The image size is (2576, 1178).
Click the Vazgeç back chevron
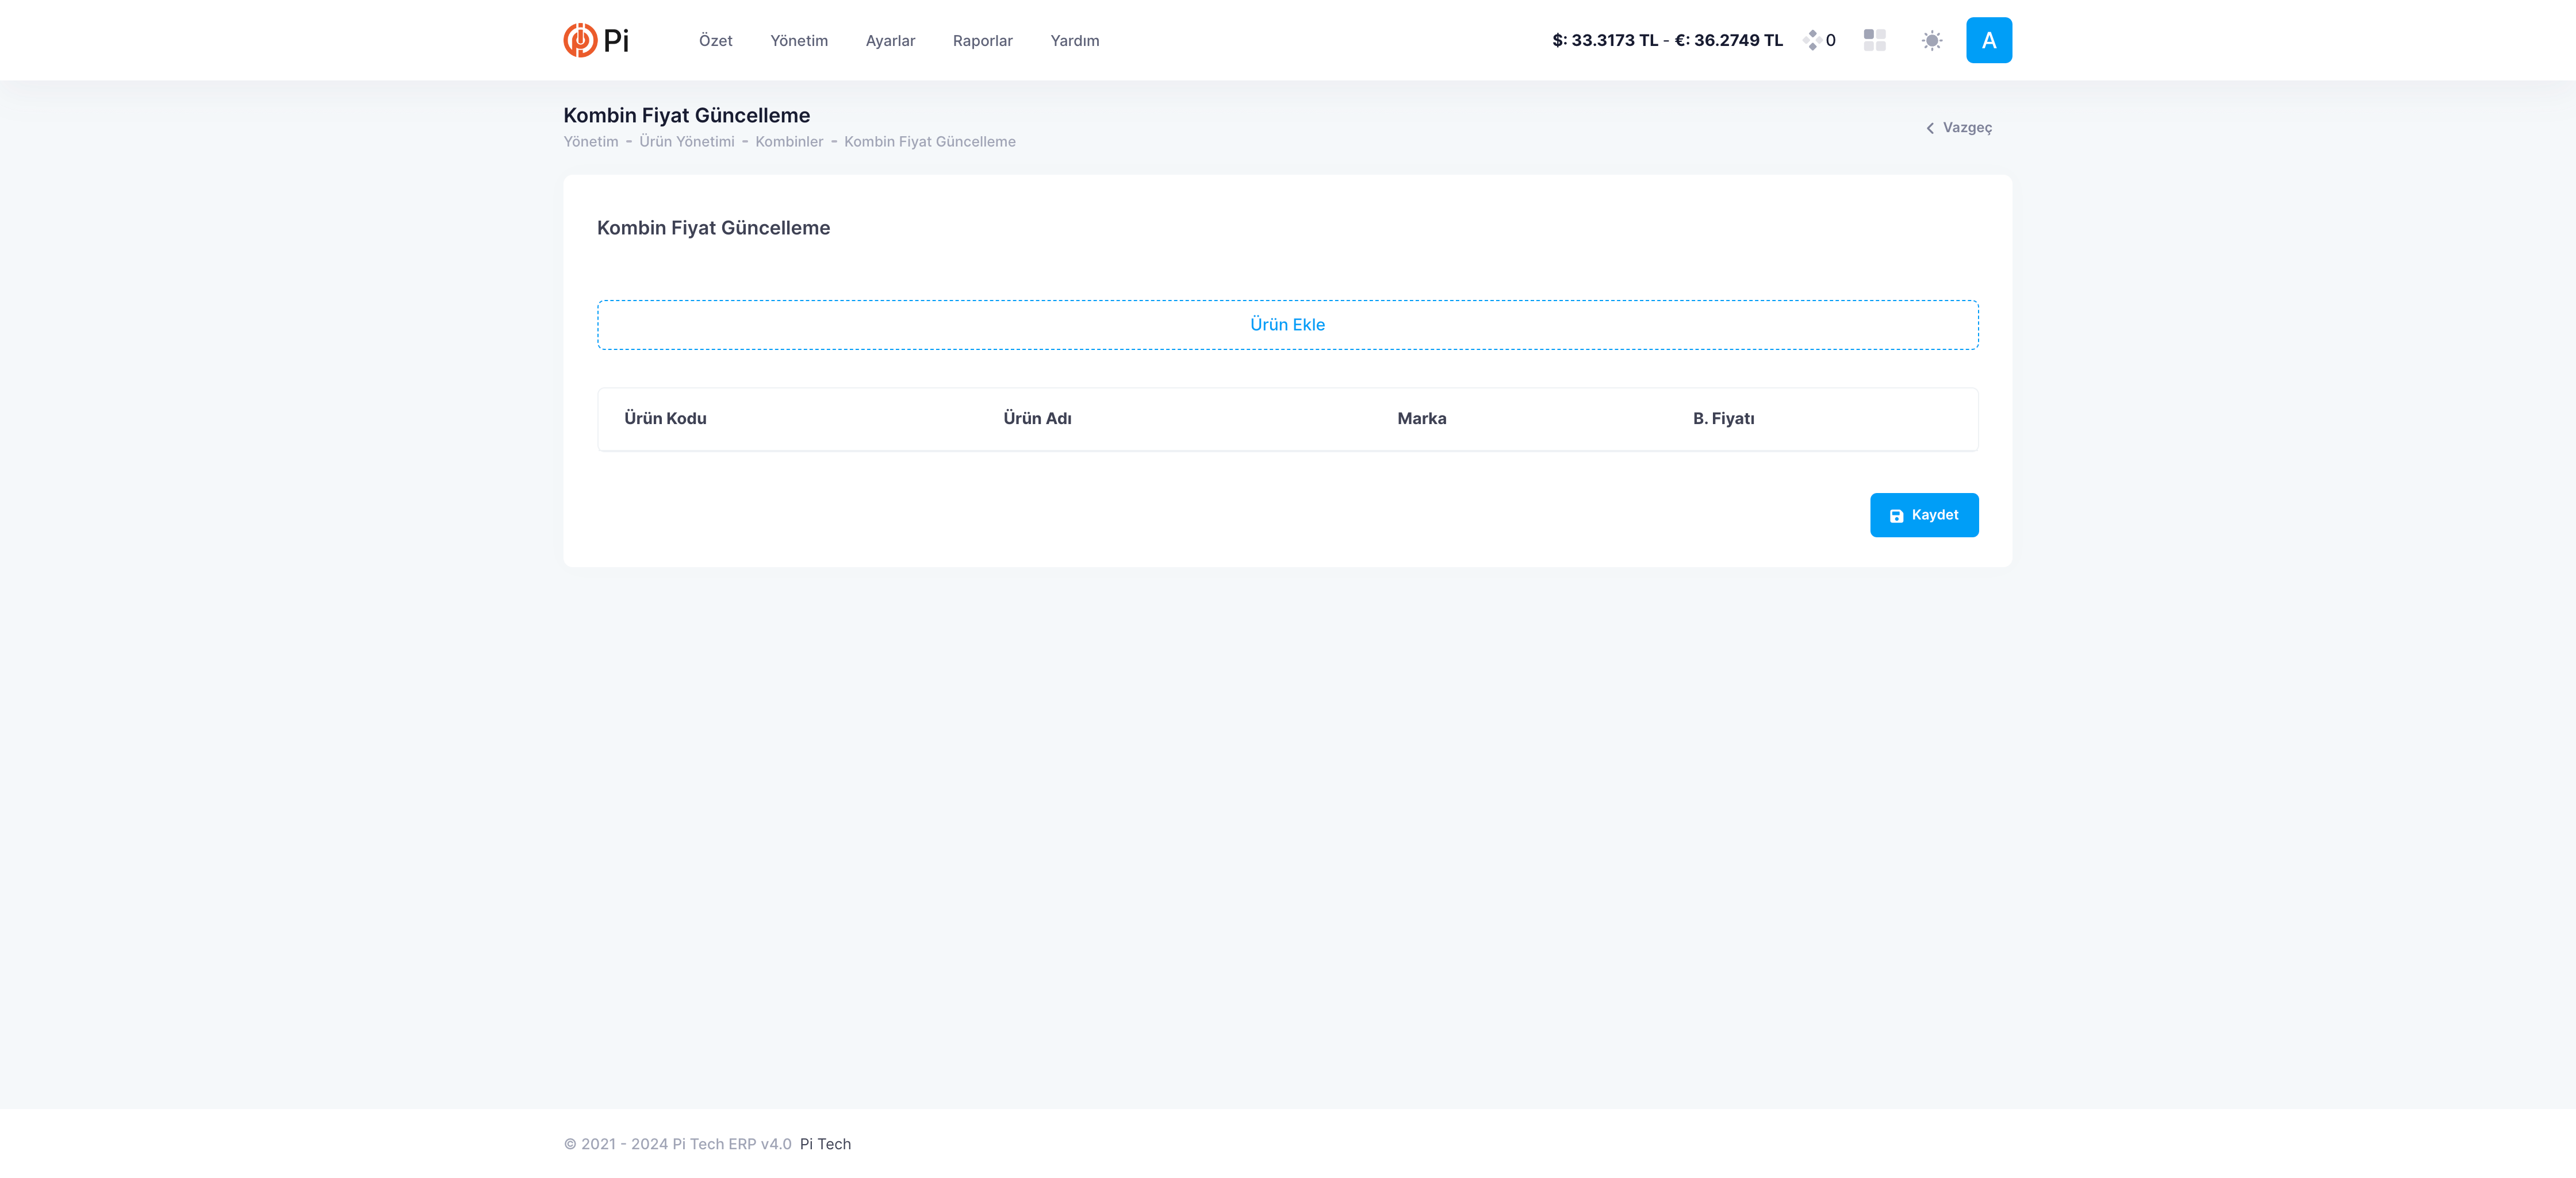[x=1930, y=128]
